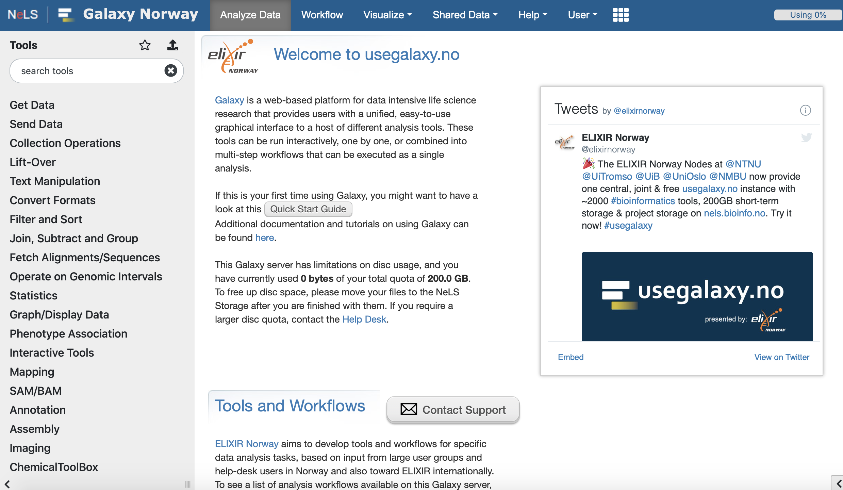Expand Graph/Display Data tools
Screen dimensions: 843x490
[59, 314]
